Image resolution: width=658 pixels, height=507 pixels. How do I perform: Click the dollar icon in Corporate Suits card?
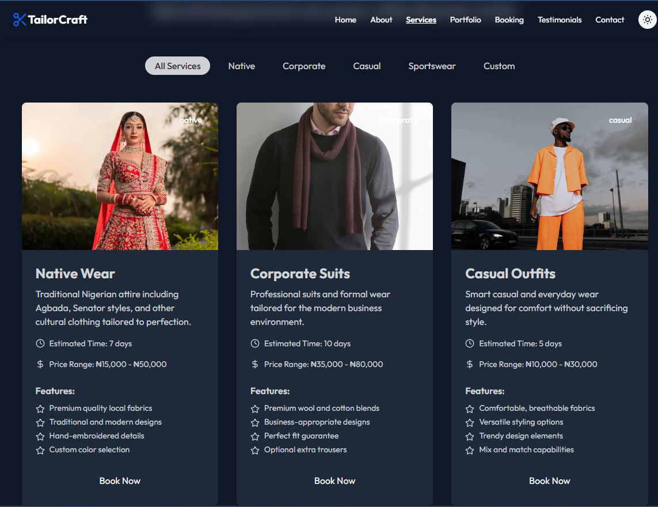point(255,364)
